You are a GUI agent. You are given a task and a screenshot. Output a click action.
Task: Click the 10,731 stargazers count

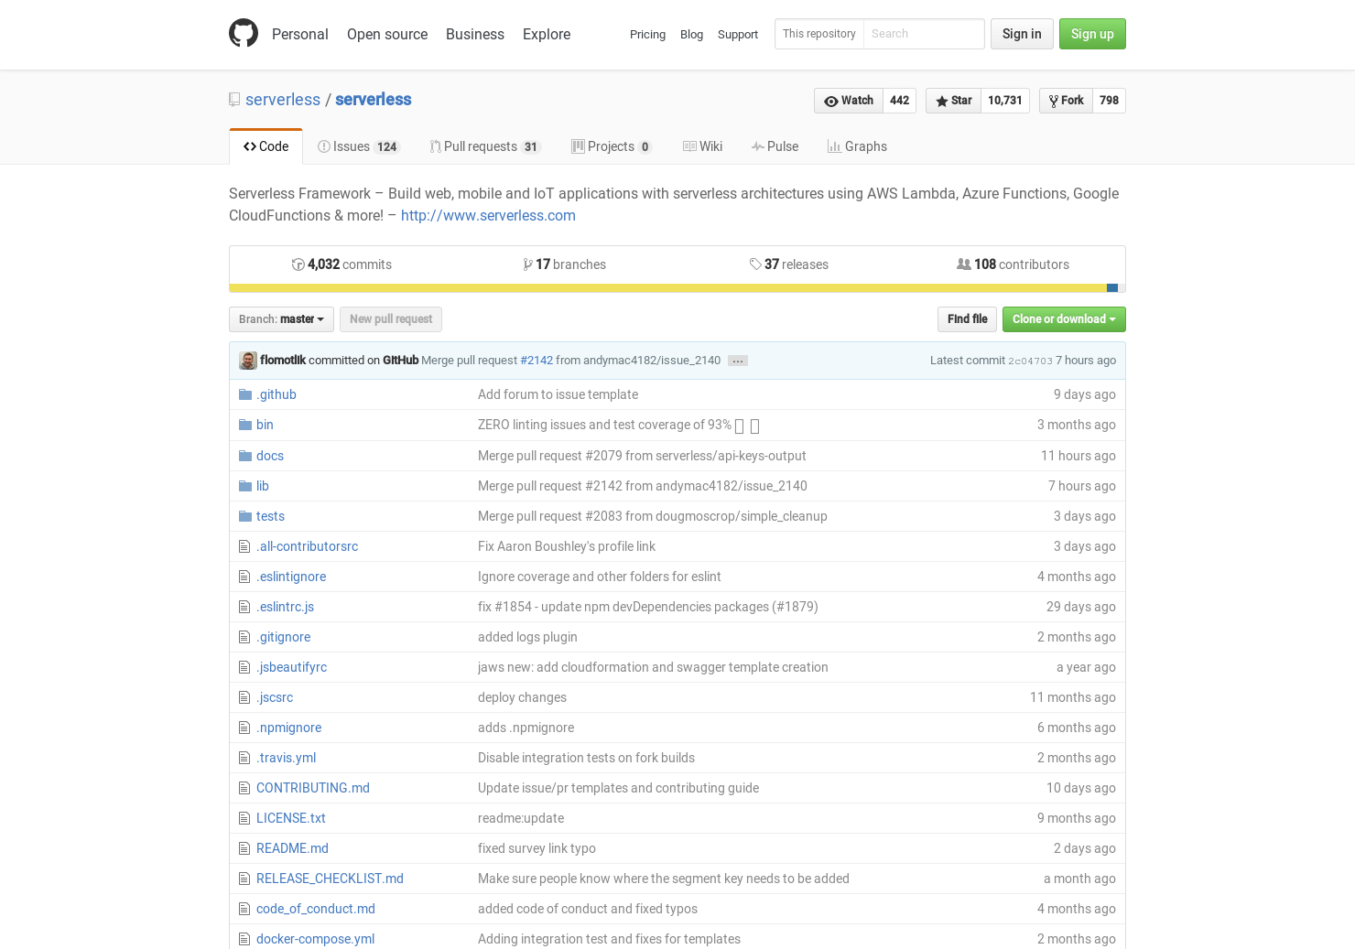click(x=1005, y=101)
